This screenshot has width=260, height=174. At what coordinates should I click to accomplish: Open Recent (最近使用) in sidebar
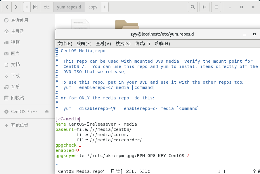point(27,20)
